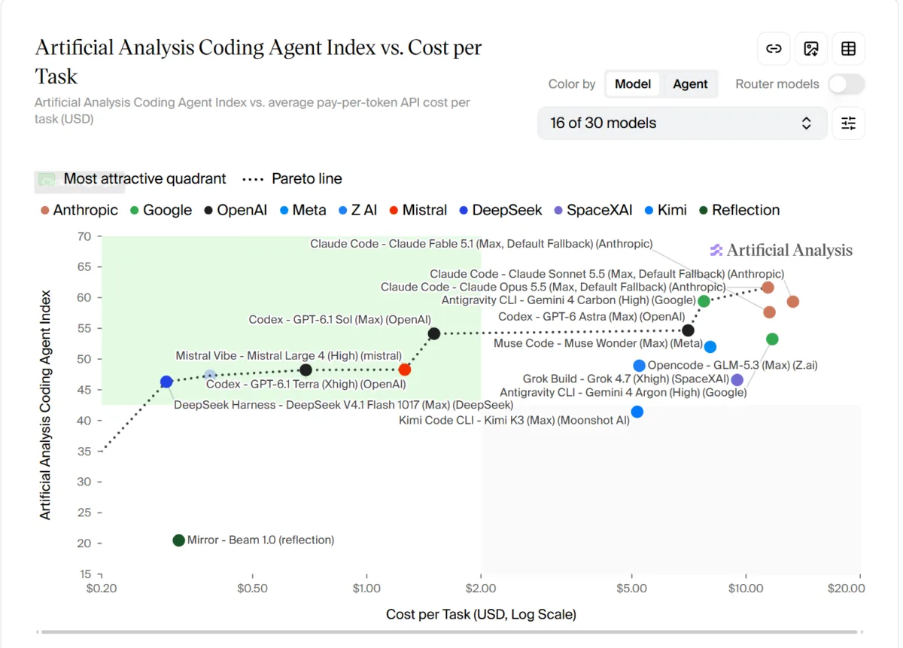Open the table view icon

[x=849, y=49]
